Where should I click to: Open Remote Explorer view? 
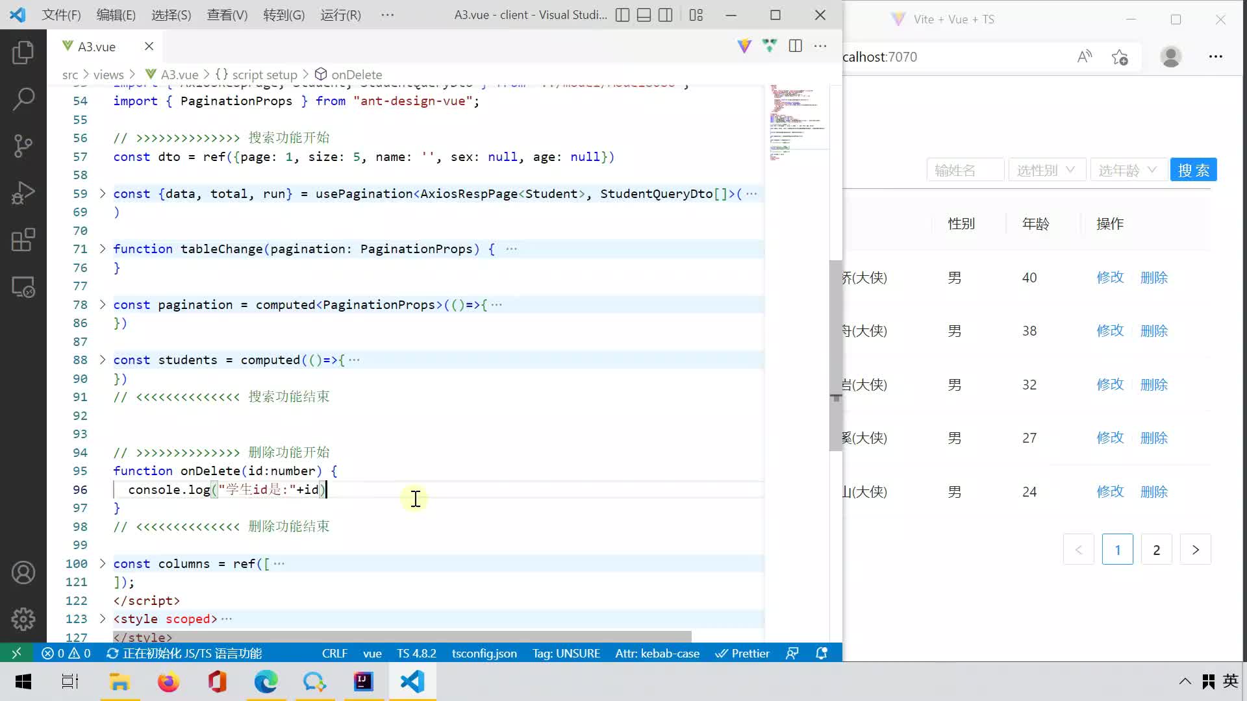click(x=23, y=287)
